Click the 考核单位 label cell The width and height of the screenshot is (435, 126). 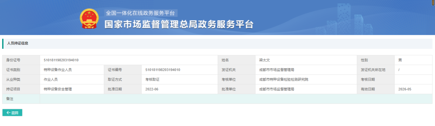pyautogui.click(x=237, y=79)
